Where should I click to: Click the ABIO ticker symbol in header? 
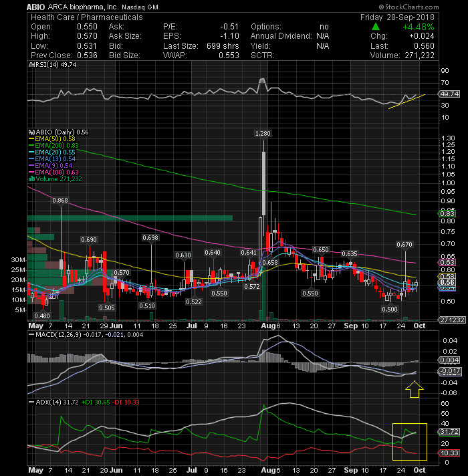(36, 7)
